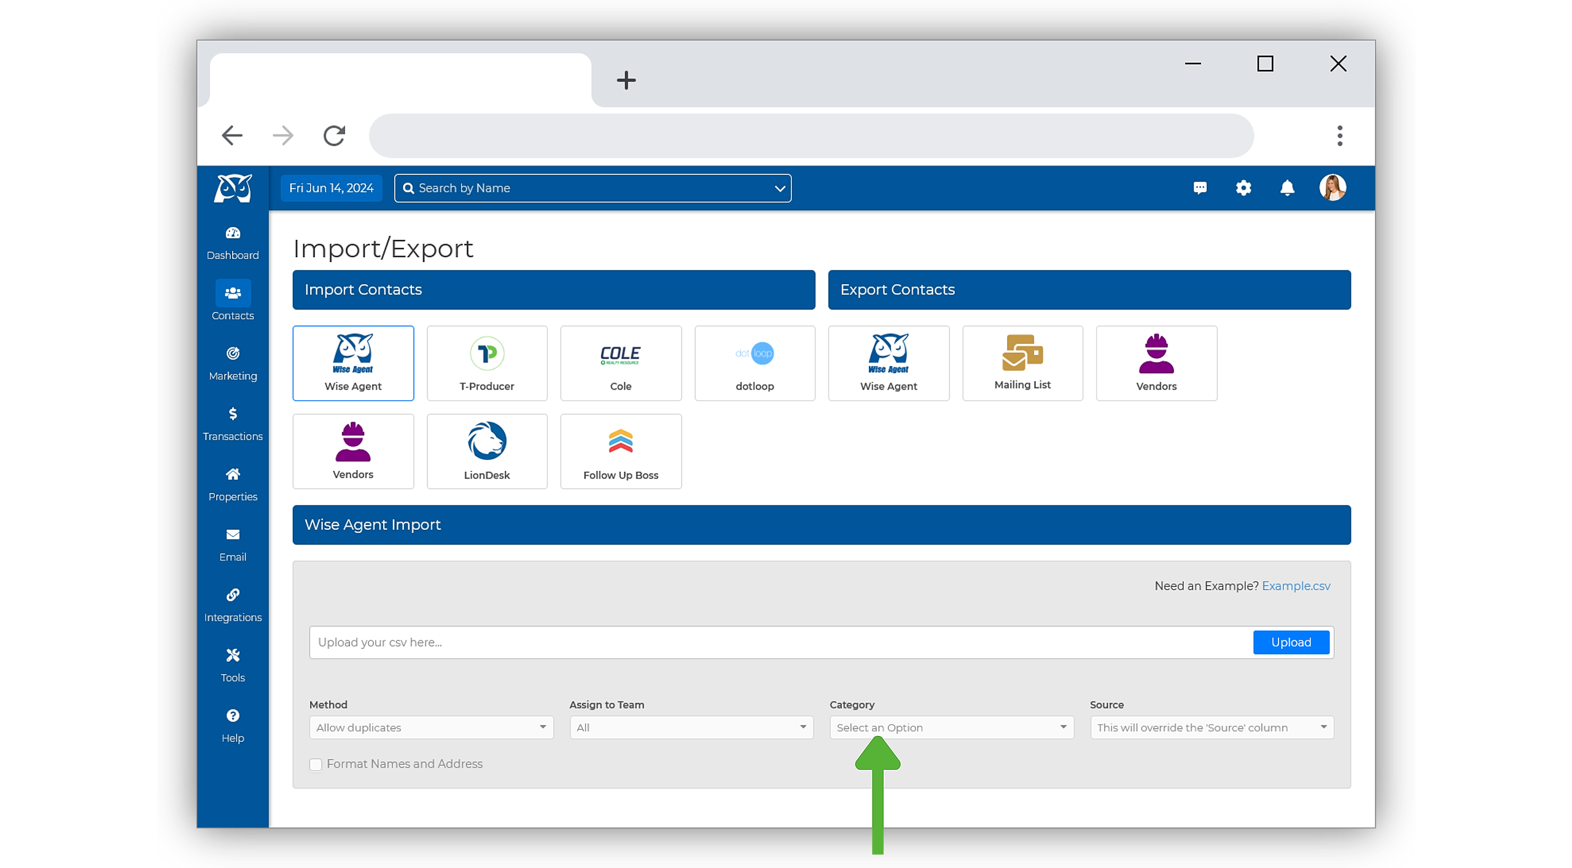Show notifications with the bell icon
Screen dimensions: 1572x868
coord(1287,188)
